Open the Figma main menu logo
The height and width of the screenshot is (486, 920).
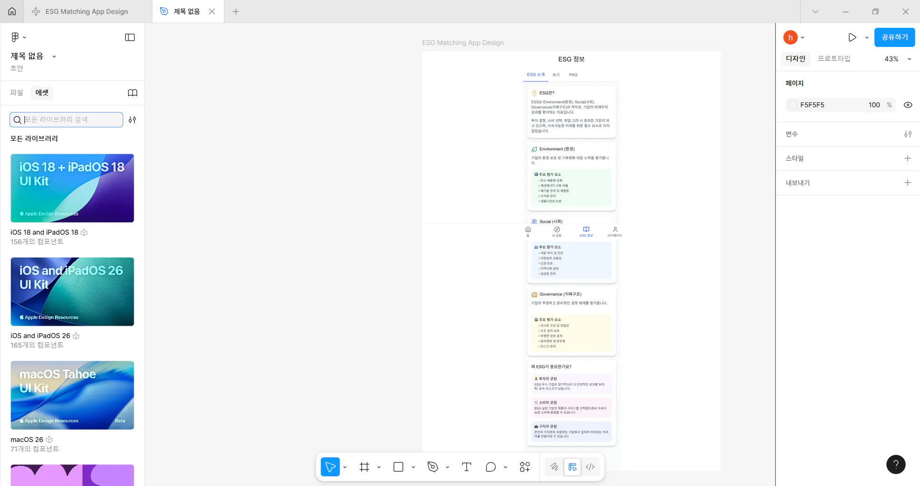15,37
